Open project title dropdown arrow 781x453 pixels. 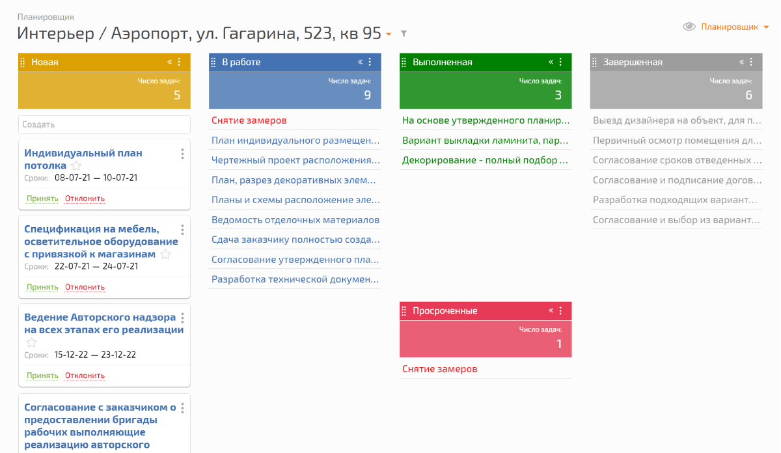(x=389, y=34)
